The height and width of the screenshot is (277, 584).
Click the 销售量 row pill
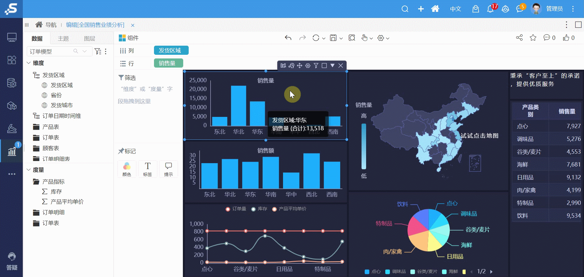(x=168, y=63)
